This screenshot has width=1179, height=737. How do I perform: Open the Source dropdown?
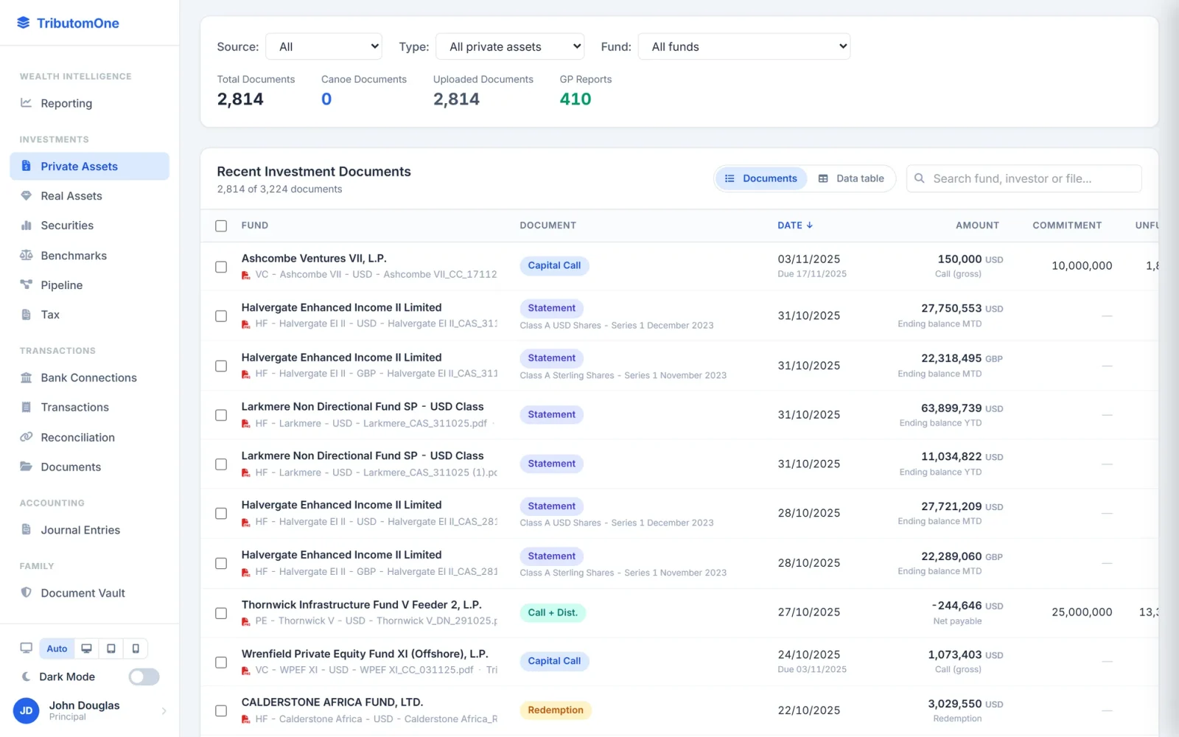tap(324, 46)
